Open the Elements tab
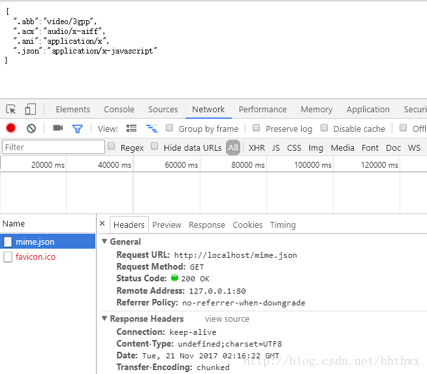This screenshot has width=427, height=374. (73, 110)
